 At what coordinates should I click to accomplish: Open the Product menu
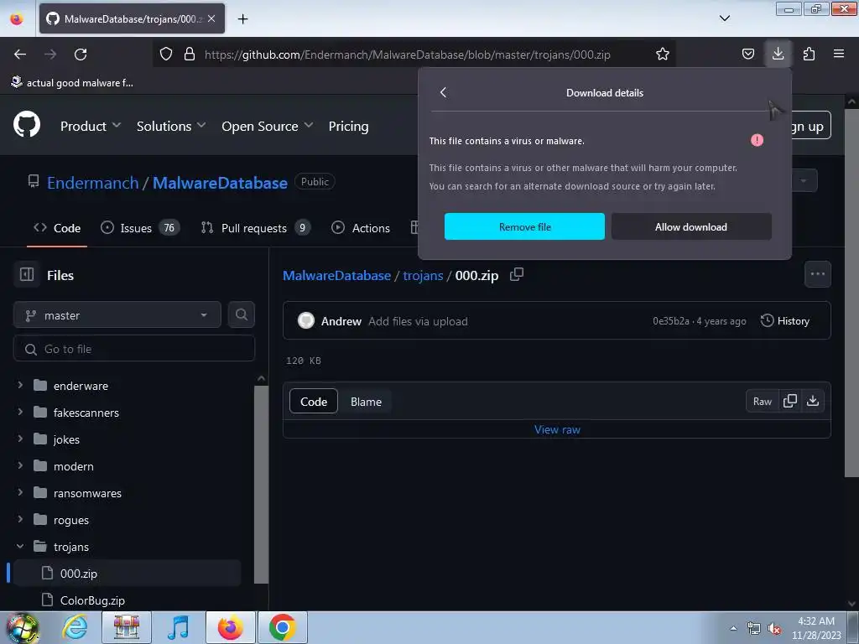tap(91, 126)
